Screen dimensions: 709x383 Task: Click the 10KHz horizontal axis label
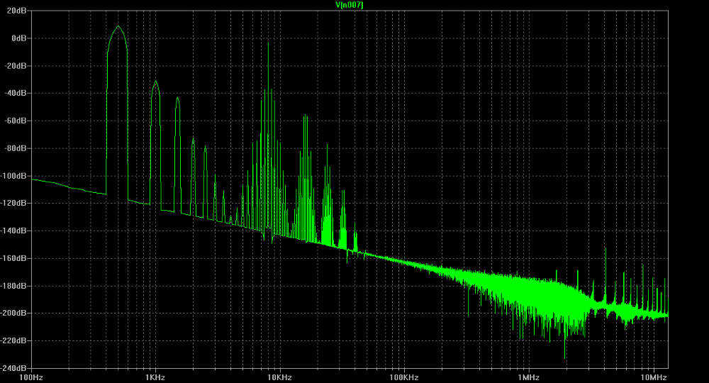coord(279,377)
